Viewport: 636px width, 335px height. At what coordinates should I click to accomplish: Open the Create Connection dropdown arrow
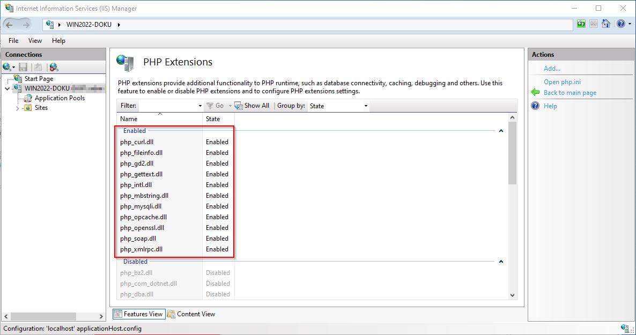(x=14, y=68)
